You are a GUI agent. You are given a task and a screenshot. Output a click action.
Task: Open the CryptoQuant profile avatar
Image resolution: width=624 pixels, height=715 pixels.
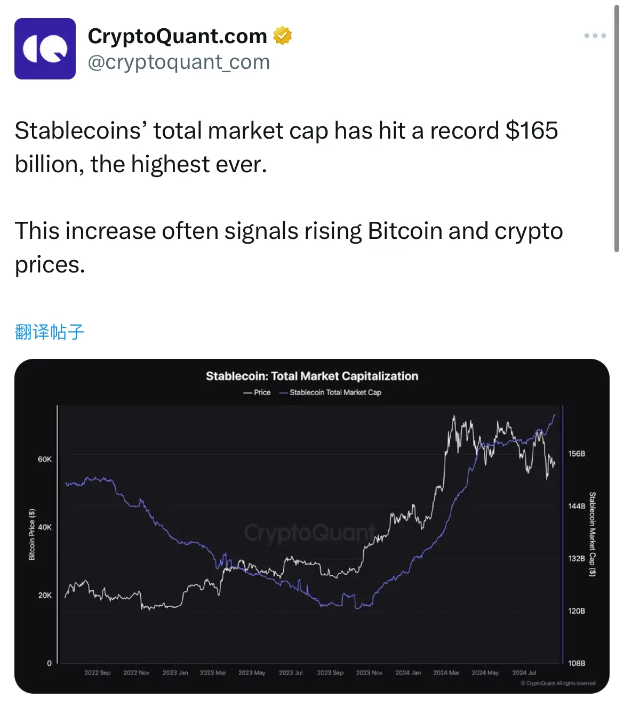pos(45,49)
